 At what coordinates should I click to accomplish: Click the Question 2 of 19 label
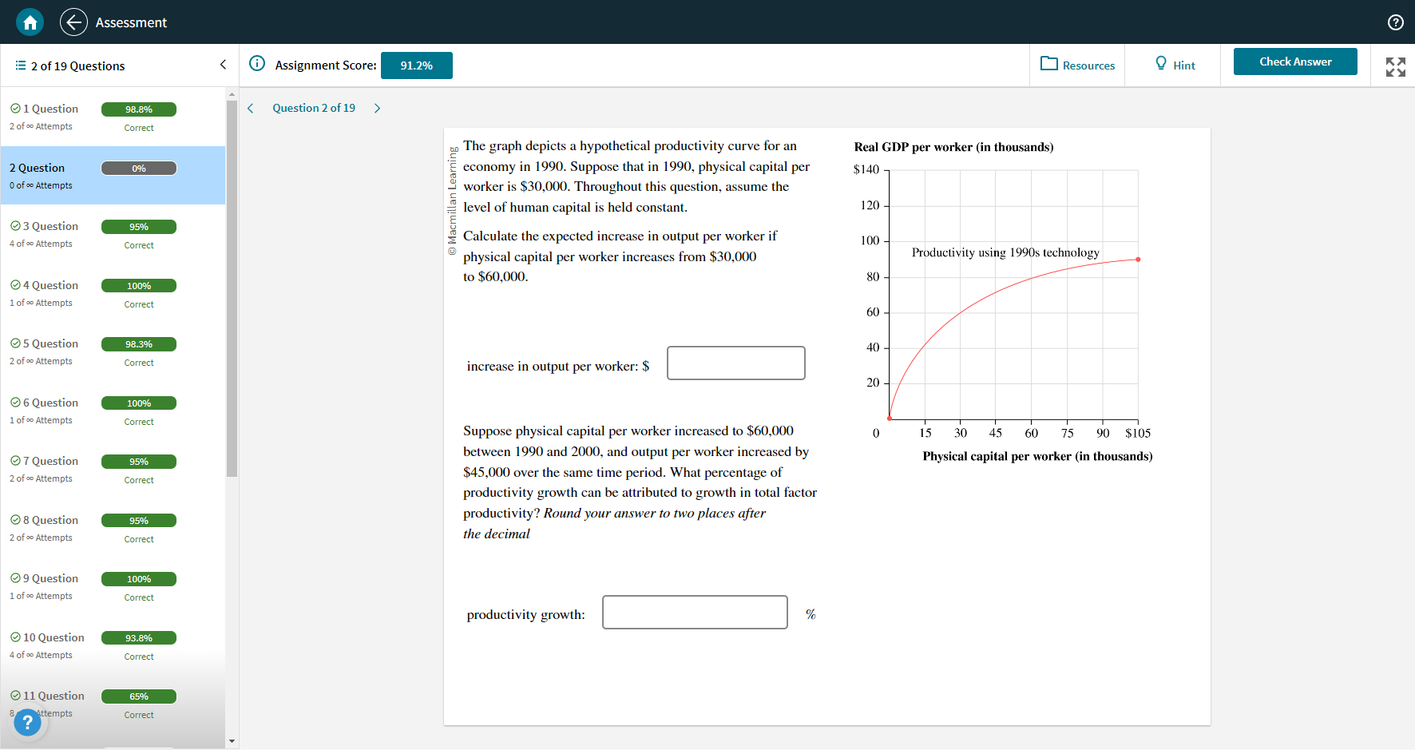coord(314,108)
